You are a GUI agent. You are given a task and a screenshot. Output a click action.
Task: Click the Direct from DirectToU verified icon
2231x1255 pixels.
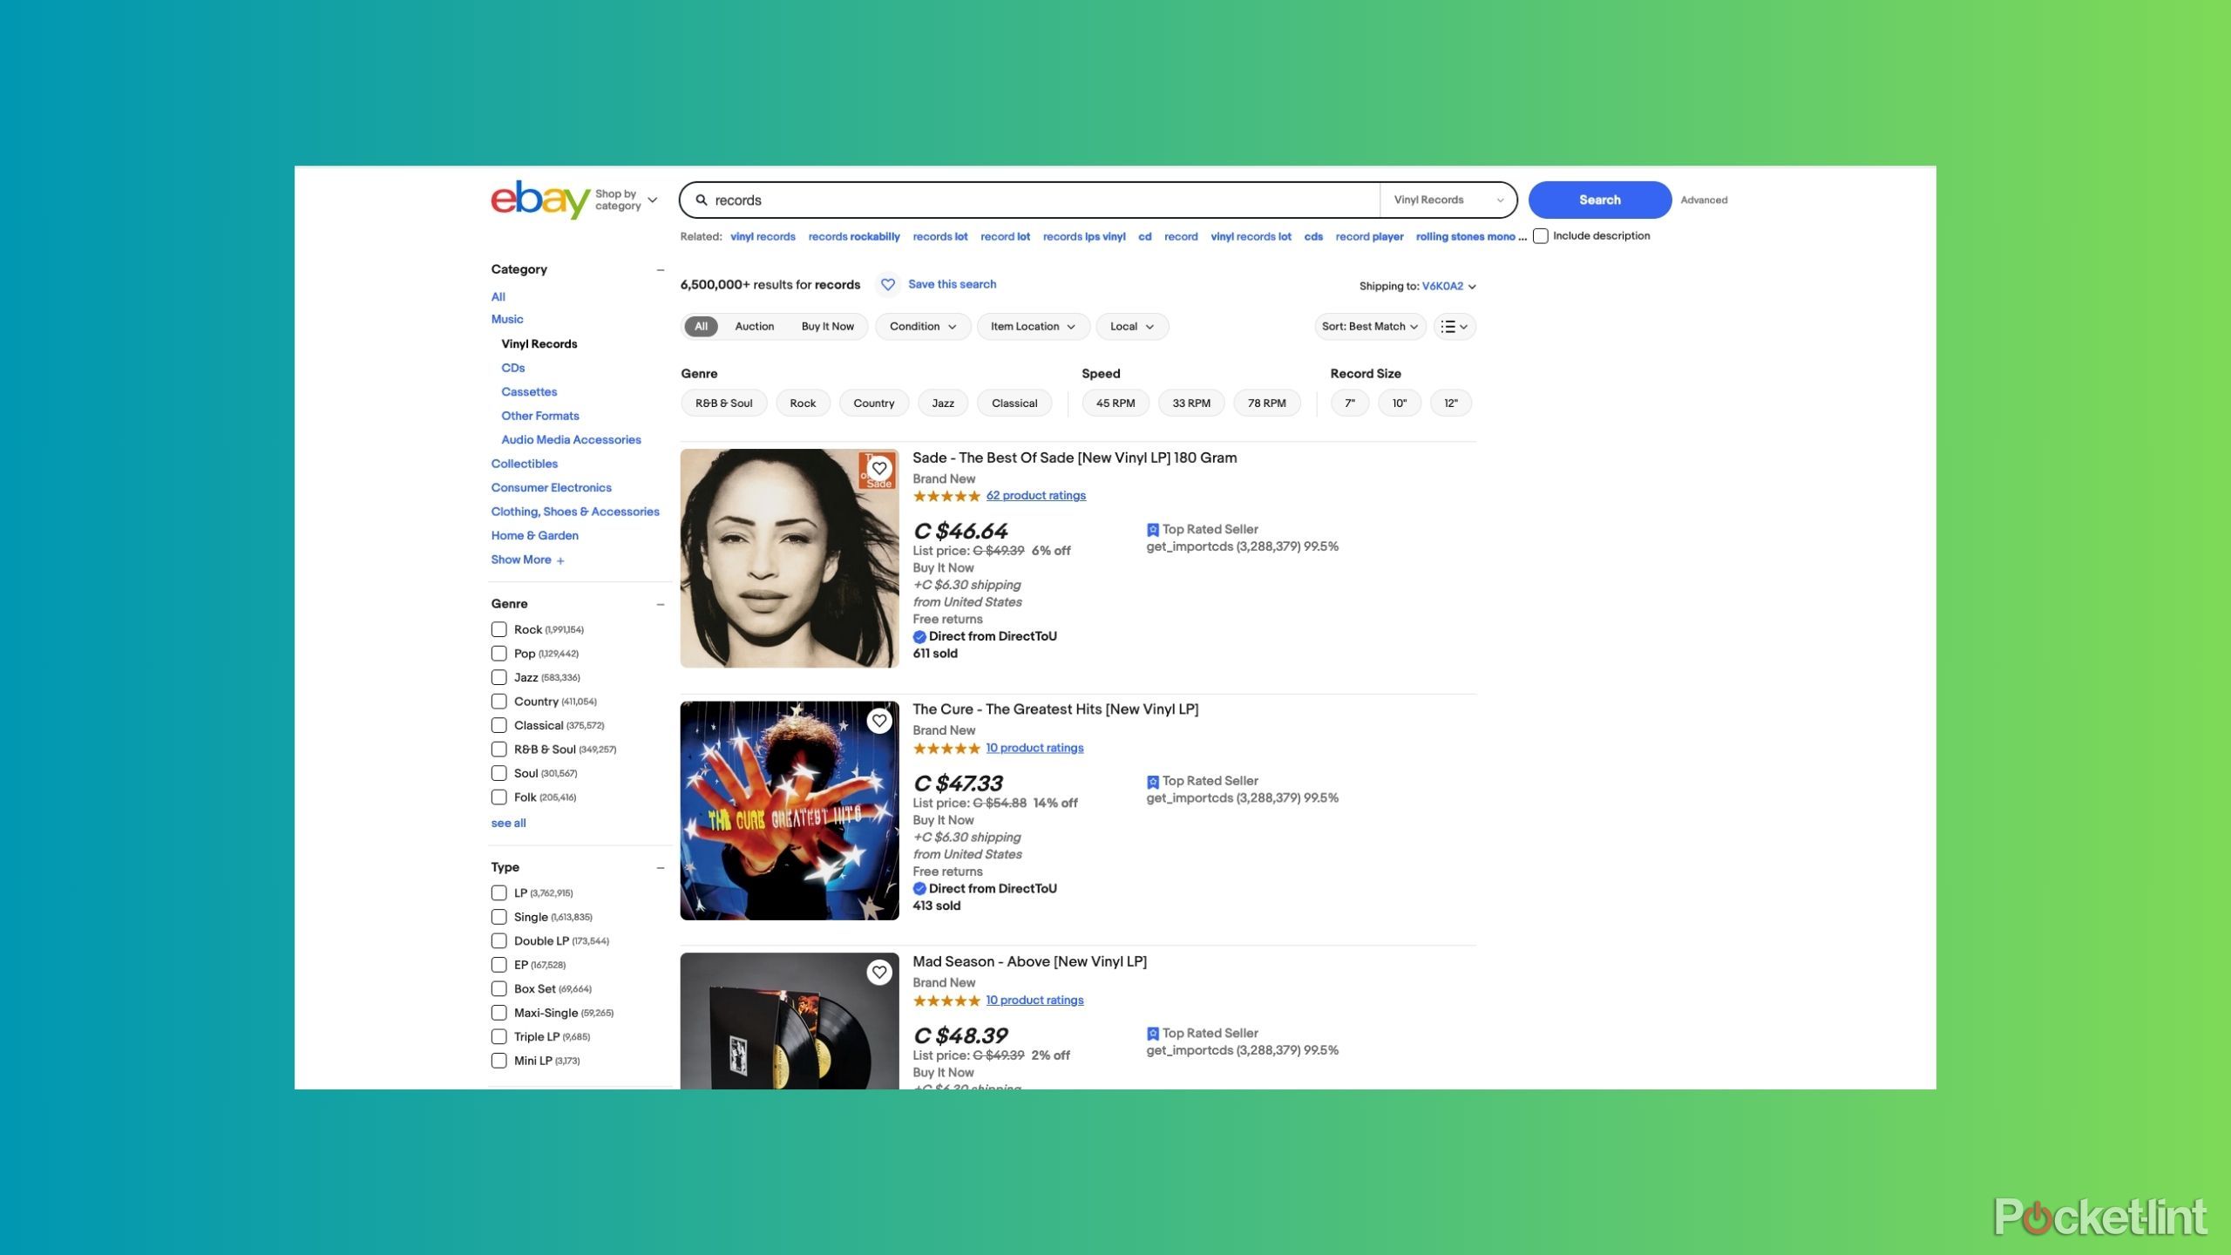(x=918, y=636)
